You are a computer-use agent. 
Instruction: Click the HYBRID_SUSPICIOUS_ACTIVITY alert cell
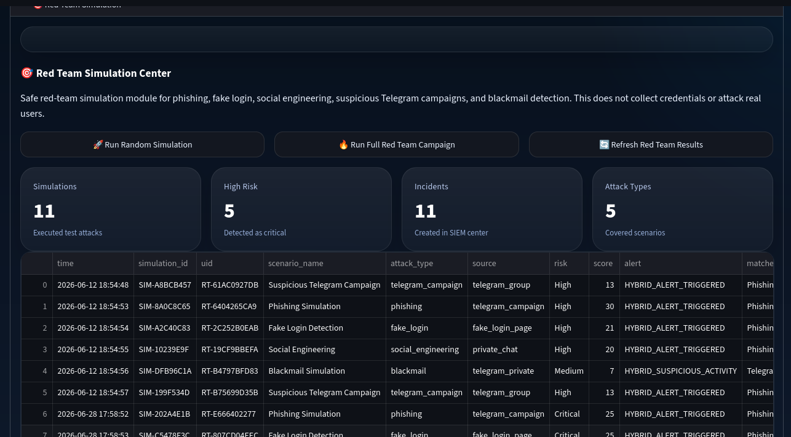681,371
